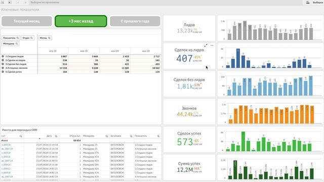
Task: Click the Лидов 13,23k KPI card
Action: [189, 28]
